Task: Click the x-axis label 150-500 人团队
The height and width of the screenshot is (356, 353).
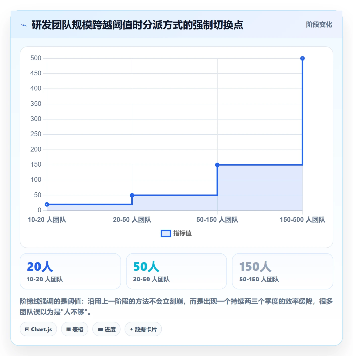Action: [x=303, y=220]
